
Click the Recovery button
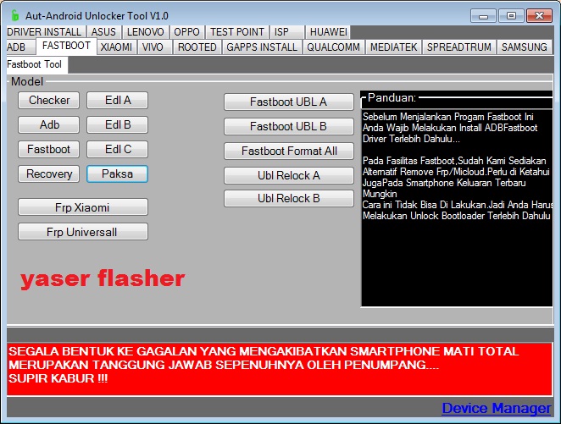tap(49, 174)
